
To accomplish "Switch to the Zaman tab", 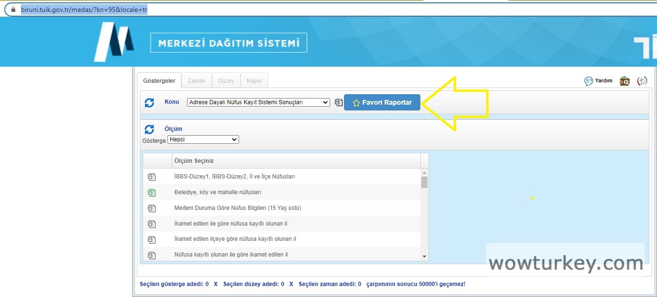I will point(196,81).
